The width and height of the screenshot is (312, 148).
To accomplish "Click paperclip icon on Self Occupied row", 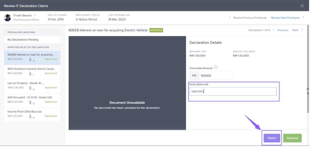I will click(30, 102).
